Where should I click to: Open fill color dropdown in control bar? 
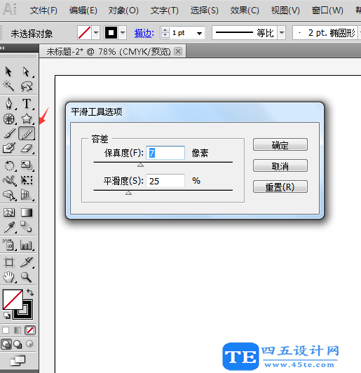(x=96, y=32)
